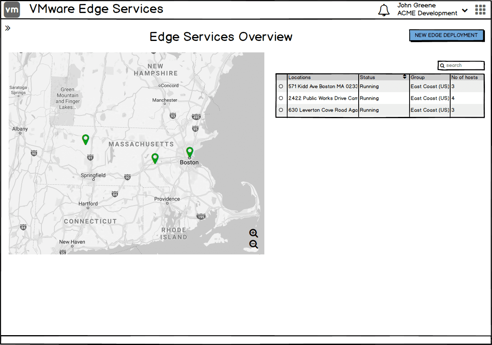The height and width of the screenshot is (345, 492).
Task: Click Running status in 2422 Public Works row
Action: 369,98
